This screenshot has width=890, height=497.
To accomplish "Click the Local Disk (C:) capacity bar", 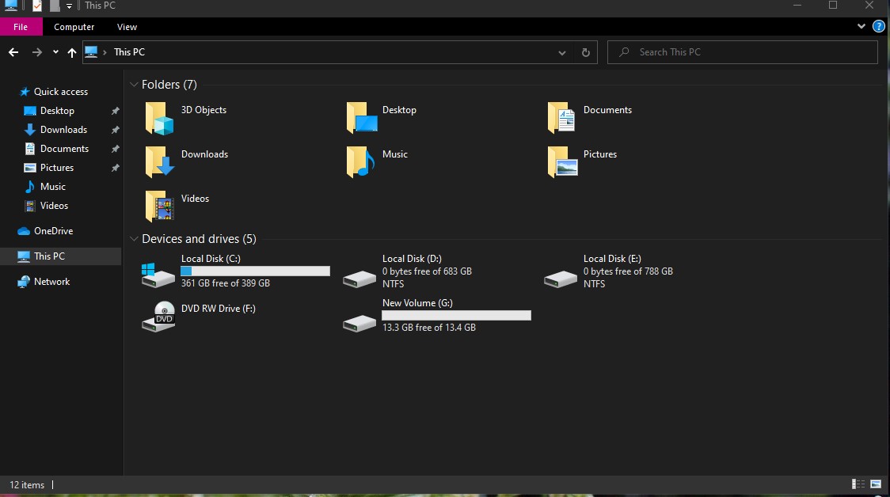I will point(256,271).
